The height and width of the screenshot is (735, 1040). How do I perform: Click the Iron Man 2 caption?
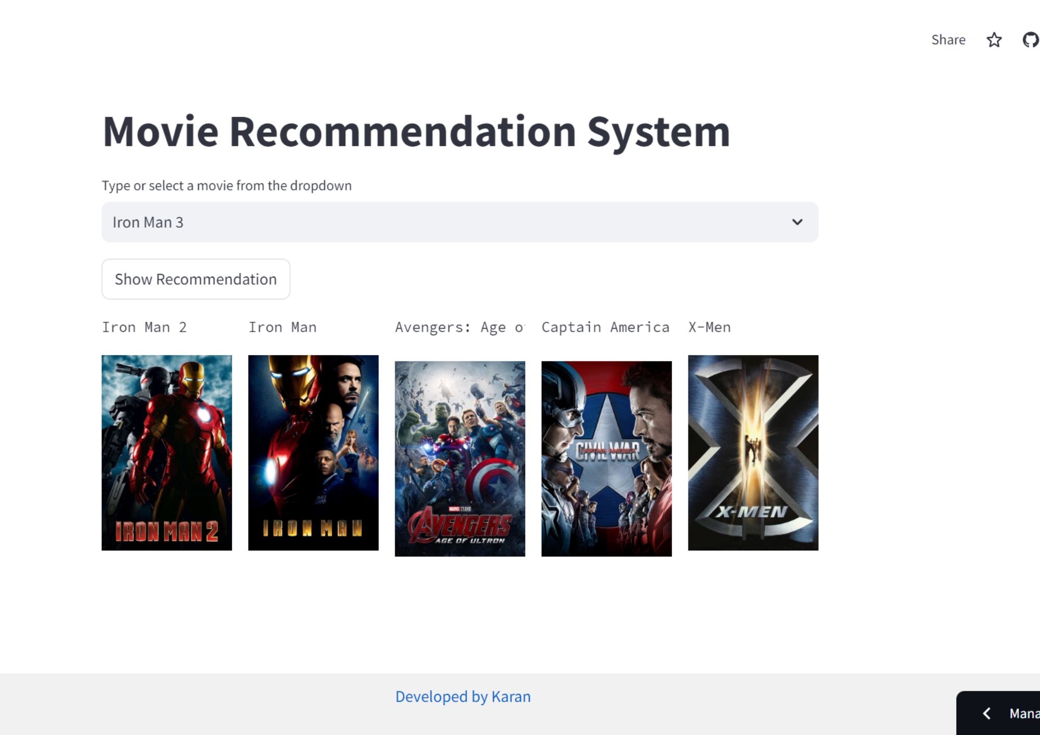click(144, 327)
